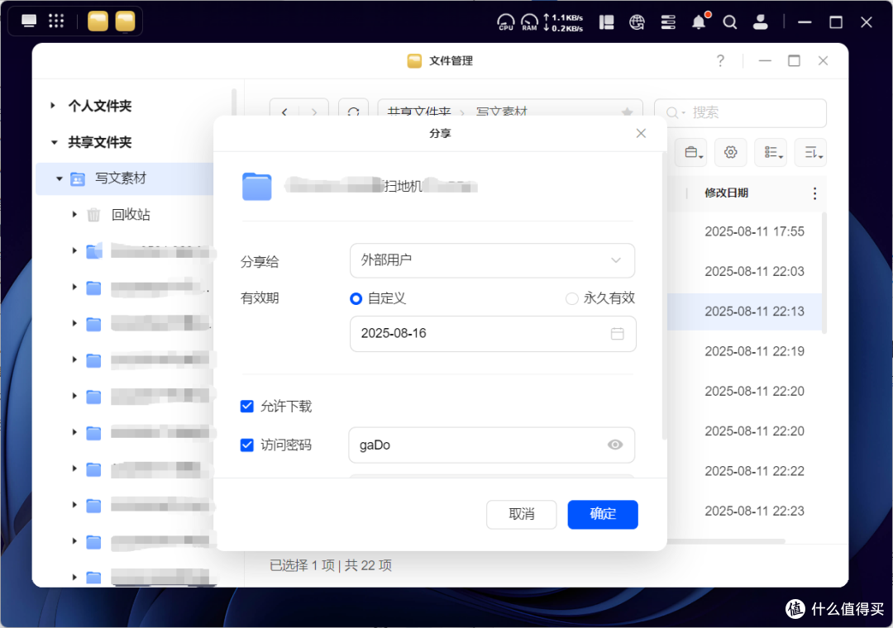
Task: Open the RAM usage monitor icon
Action: click(530, 22)
